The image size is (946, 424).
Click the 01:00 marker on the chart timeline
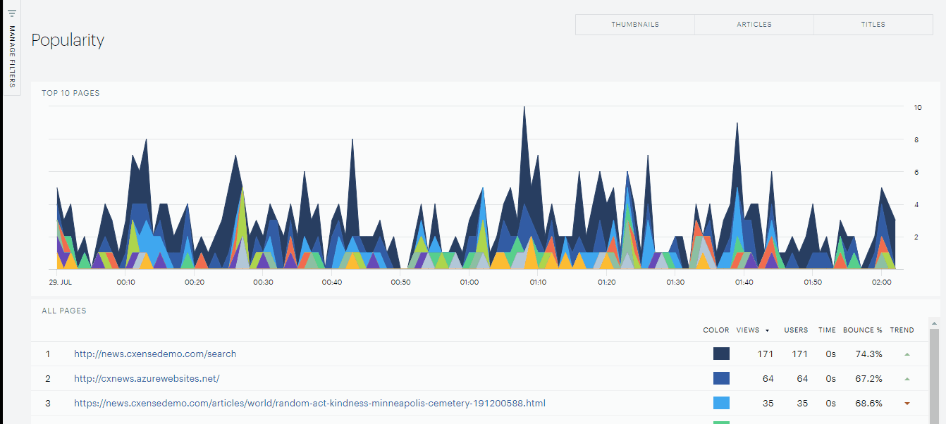point(469,282)
